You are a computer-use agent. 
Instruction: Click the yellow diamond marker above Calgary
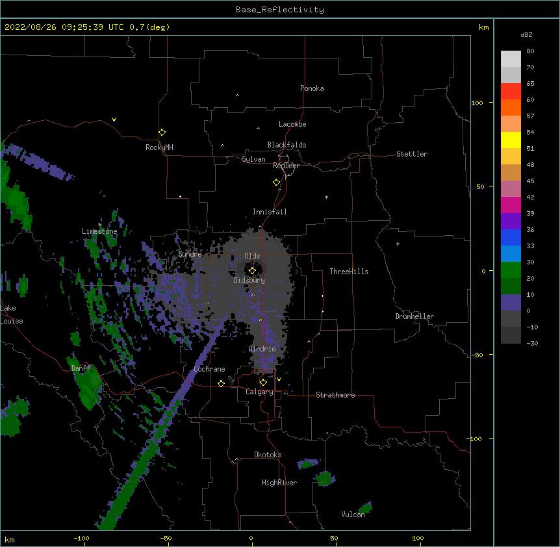(263, 383)
